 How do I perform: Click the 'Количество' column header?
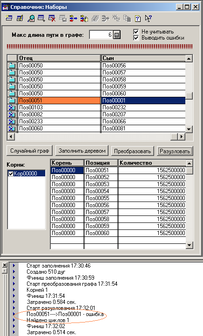tap(152, 163)
